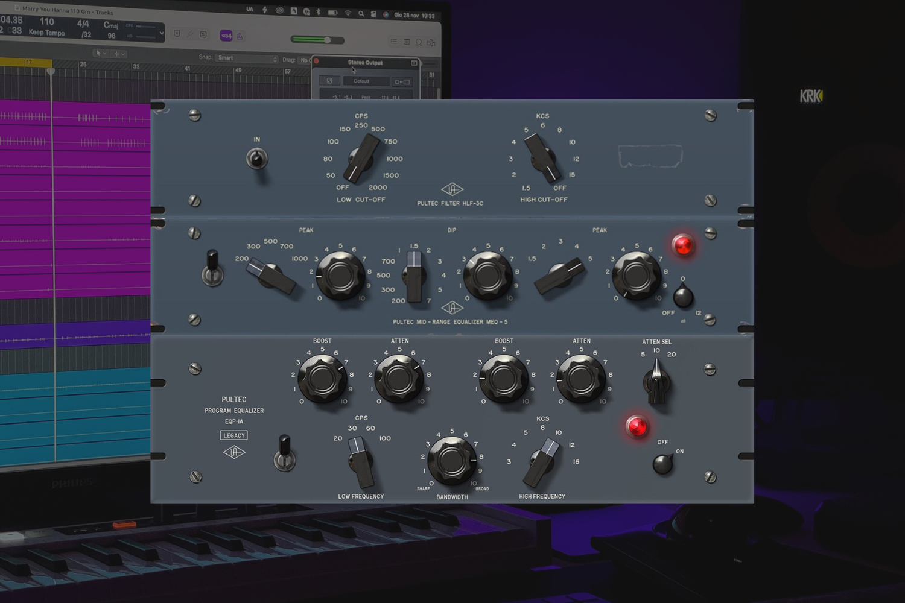Open the pointer tool dropdown above the ruler
The height and width of the screenshot is (603, 905).
pyautogui.click(x=103, y=54)
